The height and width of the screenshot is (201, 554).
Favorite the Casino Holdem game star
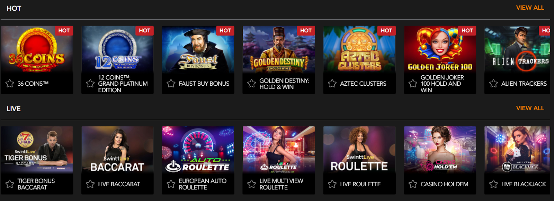click(x=413, y=184)
